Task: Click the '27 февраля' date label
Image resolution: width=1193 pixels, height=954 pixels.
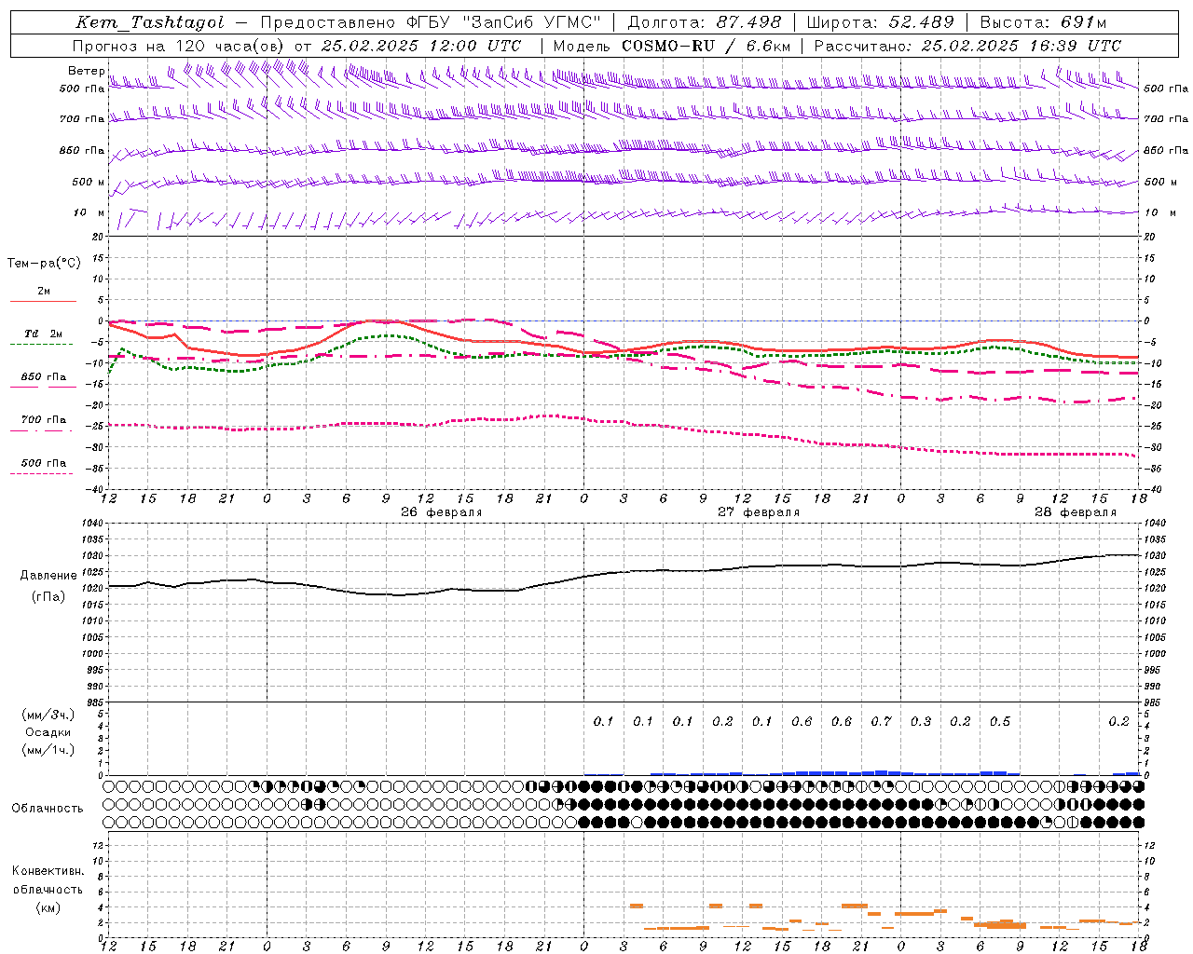Action: click(x=759, y=512)
